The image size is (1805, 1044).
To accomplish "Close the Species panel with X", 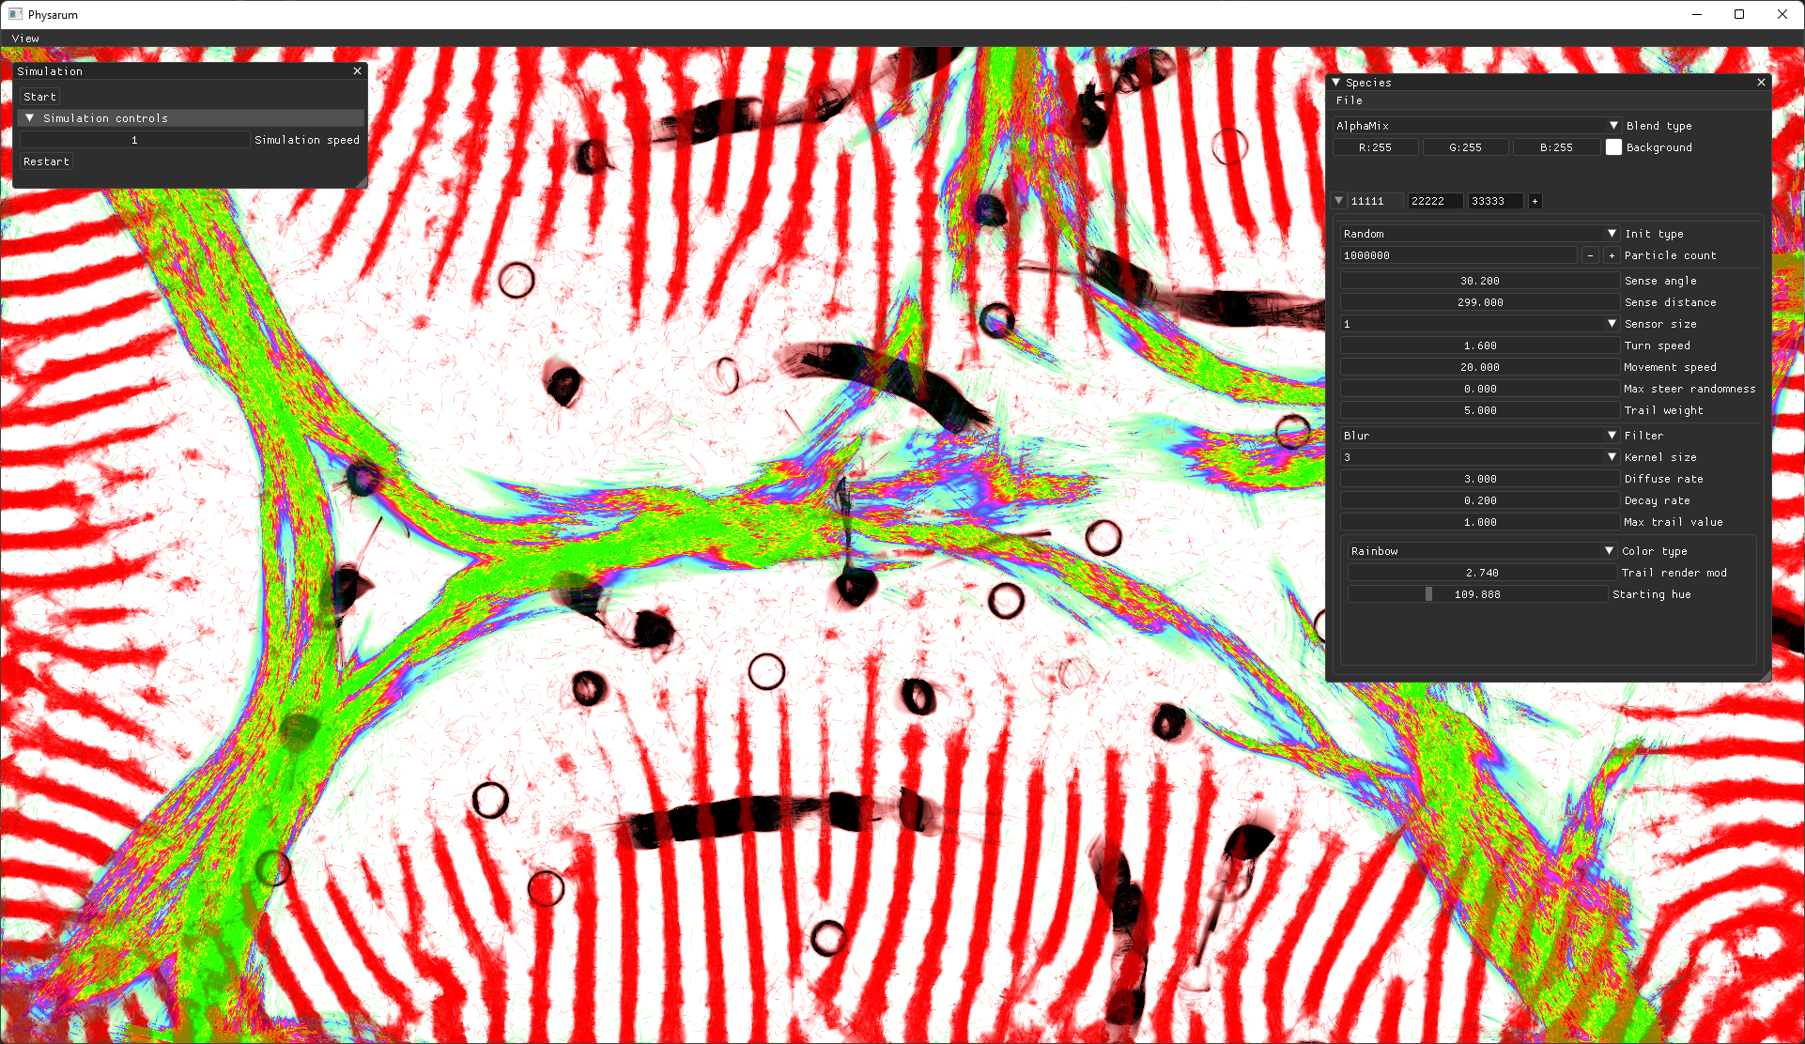I will [x=1761, y=83].
